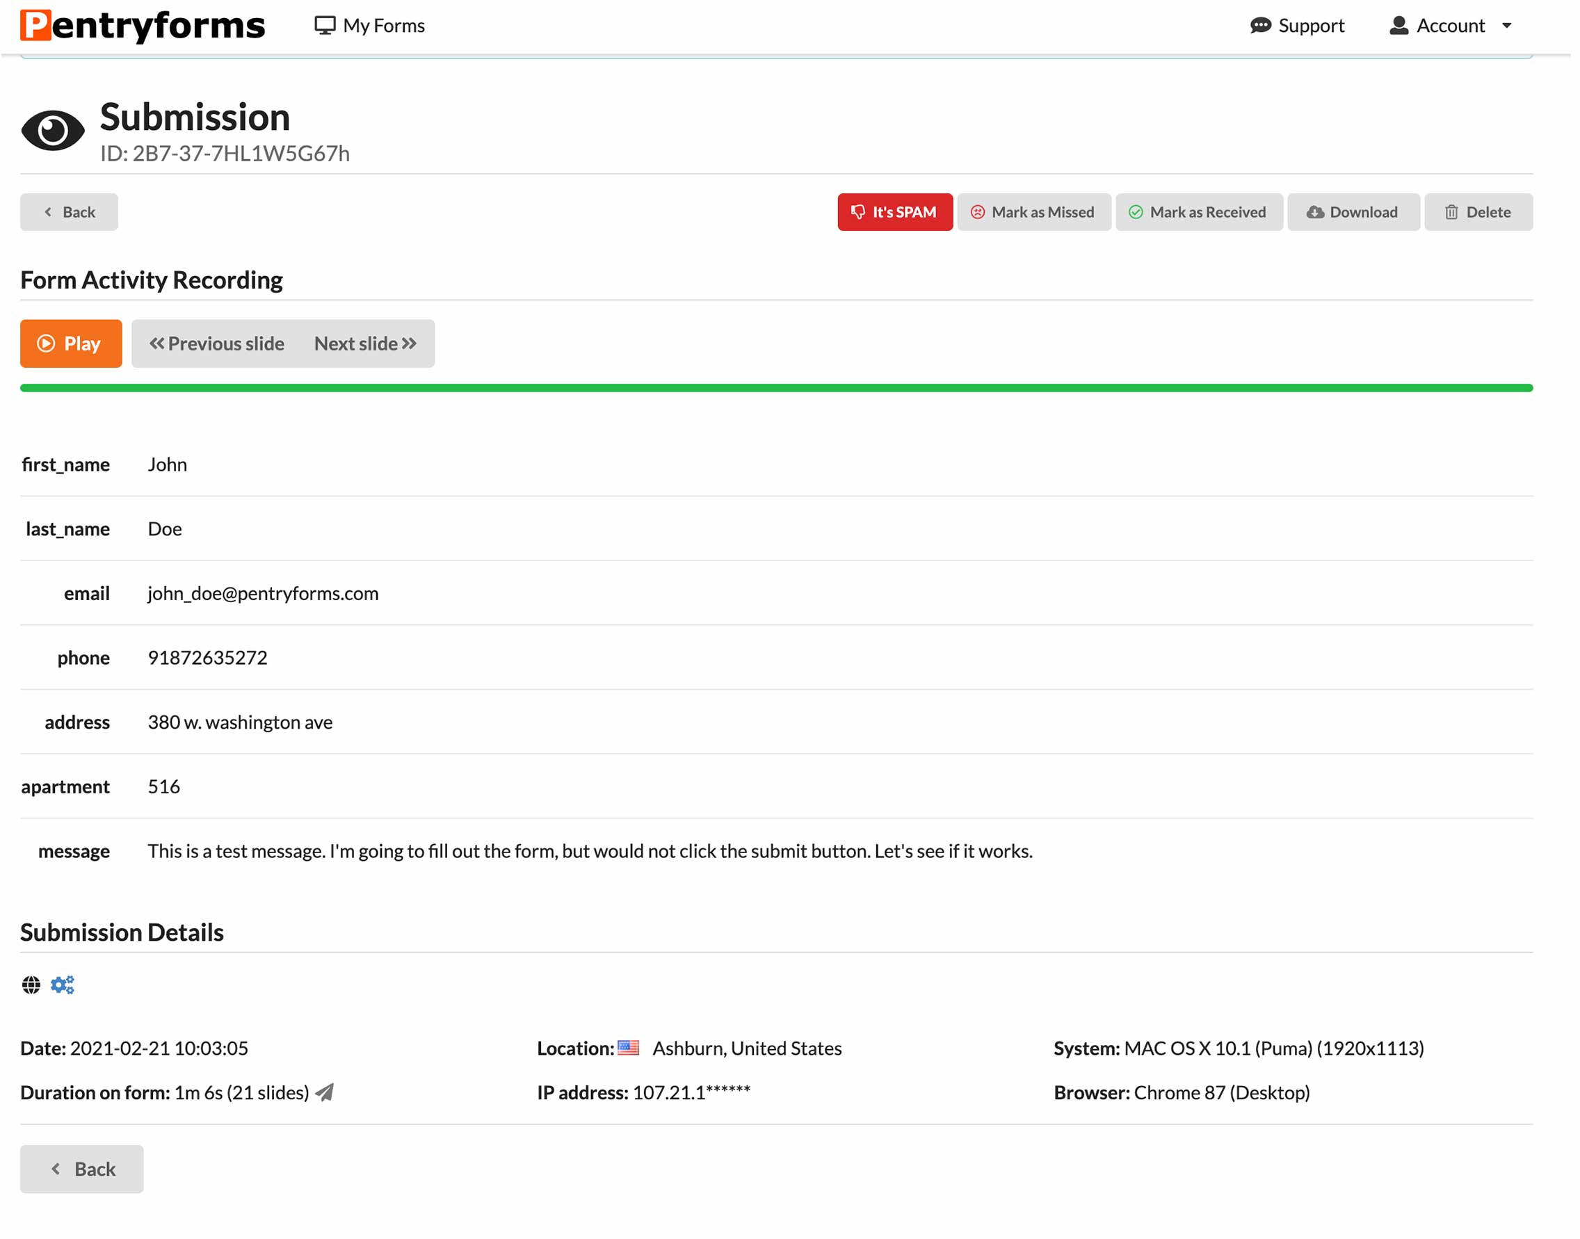Click the blue gears icon

pyautogui.click(x=63, y=985)
